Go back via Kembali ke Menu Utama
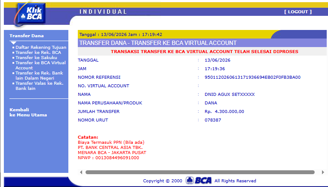Viewport: 328px width, 187px height. [28, 112]
